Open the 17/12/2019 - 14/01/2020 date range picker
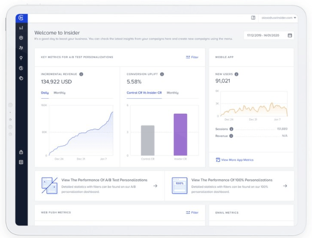Screen dimensions: 312x238 pos(269,35)
